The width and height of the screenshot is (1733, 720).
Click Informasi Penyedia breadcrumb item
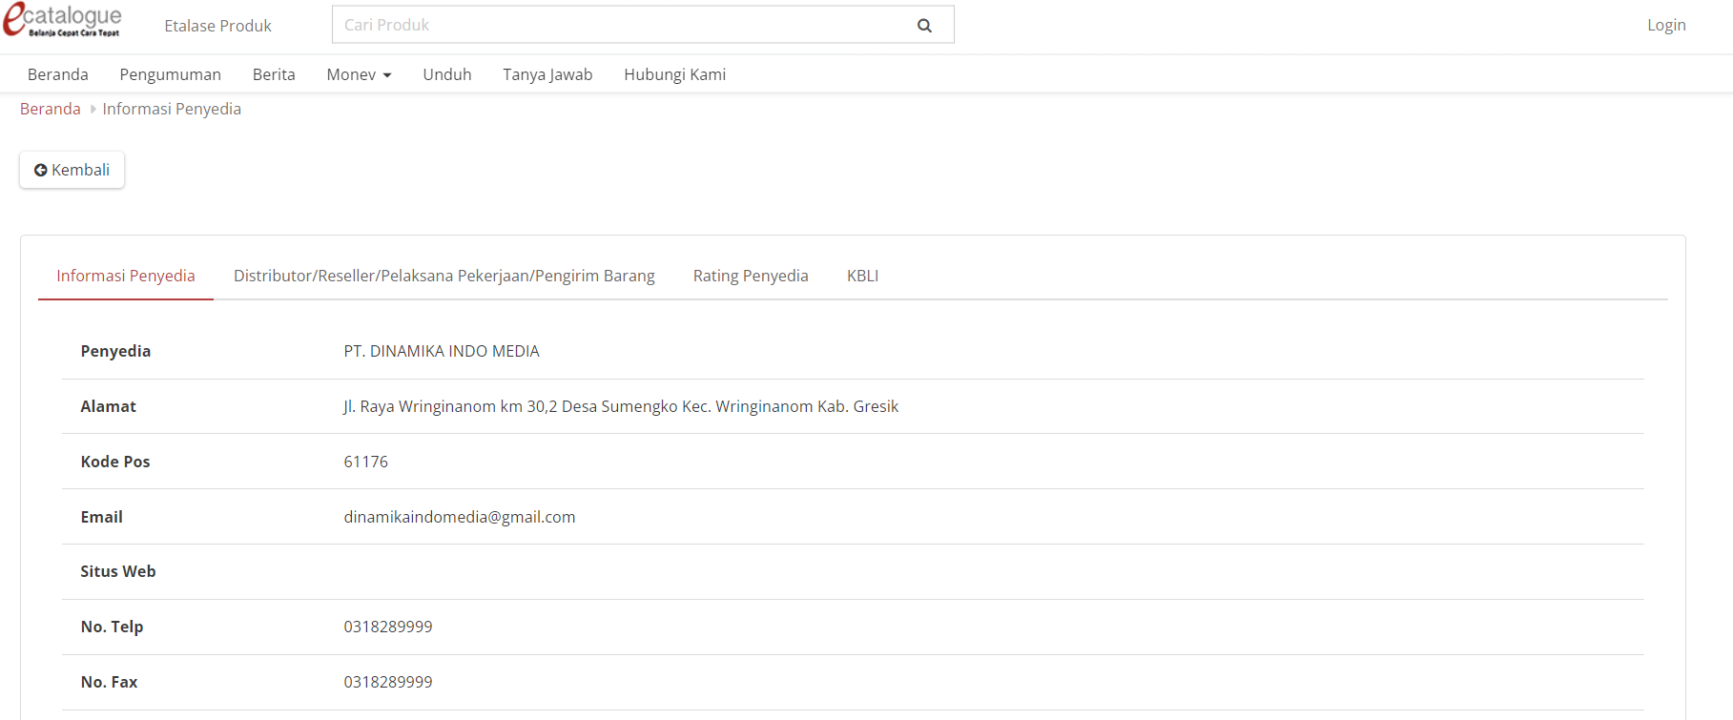[x=172, y=109]
